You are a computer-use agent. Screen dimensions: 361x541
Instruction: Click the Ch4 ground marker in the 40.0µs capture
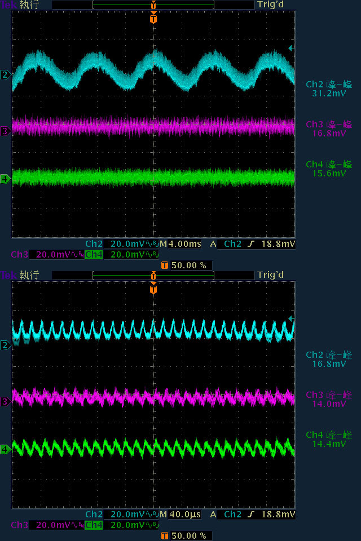click(x=5, y=449)
